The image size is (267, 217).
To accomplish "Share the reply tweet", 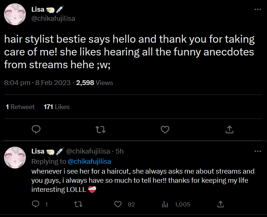I will tap(220, 204).
